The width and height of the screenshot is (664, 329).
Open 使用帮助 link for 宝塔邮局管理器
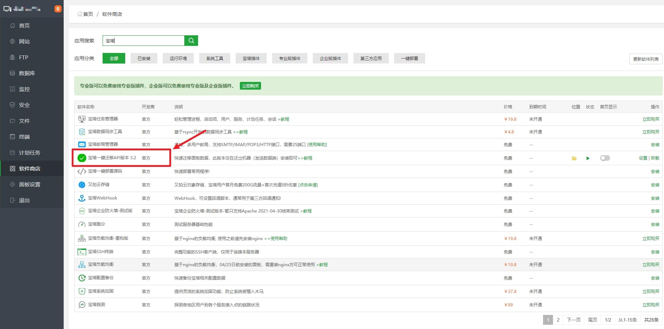pyautogui.click(x=317, y=145)
